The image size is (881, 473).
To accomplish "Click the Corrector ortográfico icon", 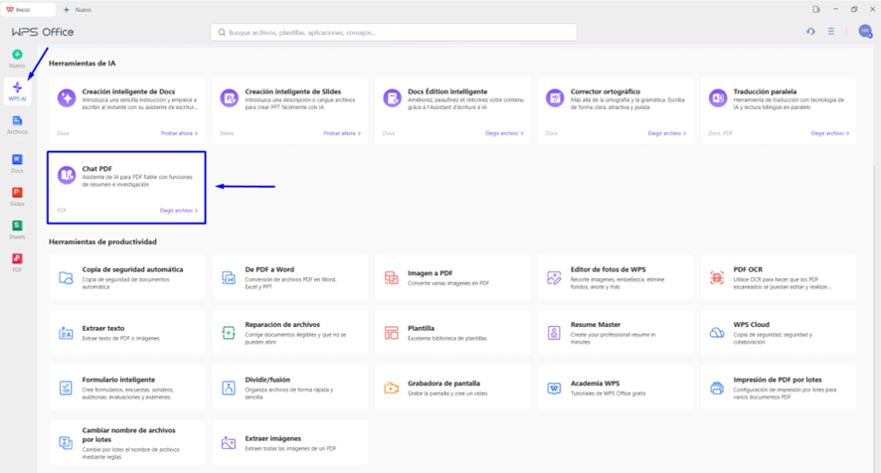I will coord(555,97).
